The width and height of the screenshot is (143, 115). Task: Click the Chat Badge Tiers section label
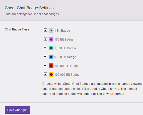tap(17, 29)
